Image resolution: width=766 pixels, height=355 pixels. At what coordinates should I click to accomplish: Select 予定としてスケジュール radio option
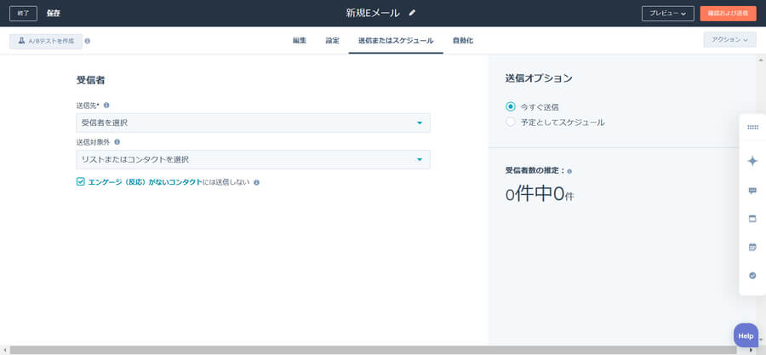click(511, 122)
